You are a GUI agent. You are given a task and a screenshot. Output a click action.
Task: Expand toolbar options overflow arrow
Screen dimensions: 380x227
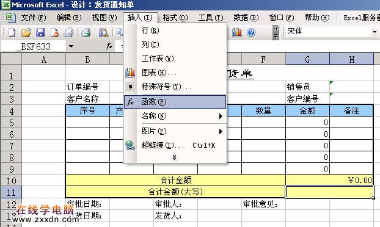click(276, 32)
